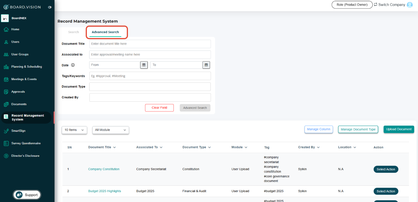Screen dimensions: 418x202
Task: Switch to the Search tab
Action: point(73,32)
